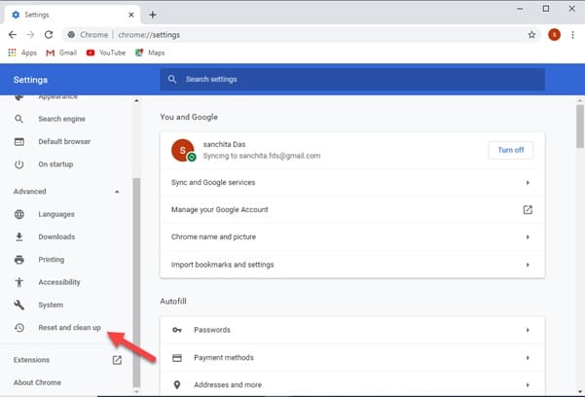
Task: Expand Import bookmarks and settings arrow
Action: (x=528, y=265)
